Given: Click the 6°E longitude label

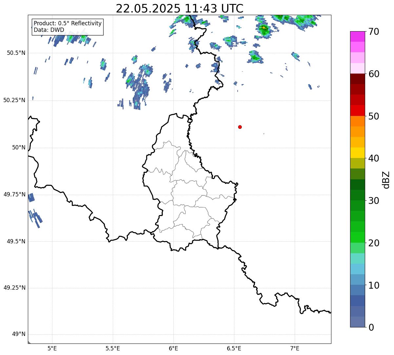Looking at the screenshot, I should (x=173, y=348).
